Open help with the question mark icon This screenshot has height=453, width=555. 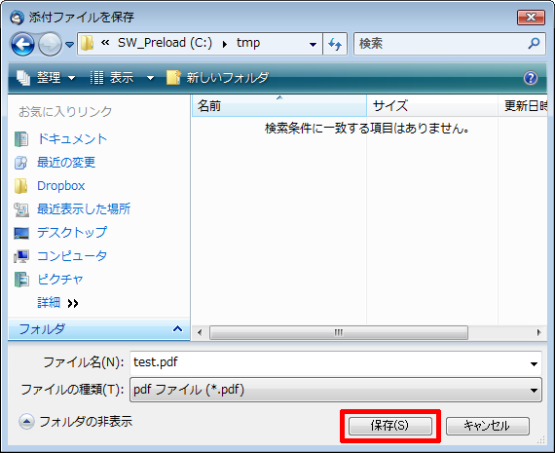click(531, 78)
